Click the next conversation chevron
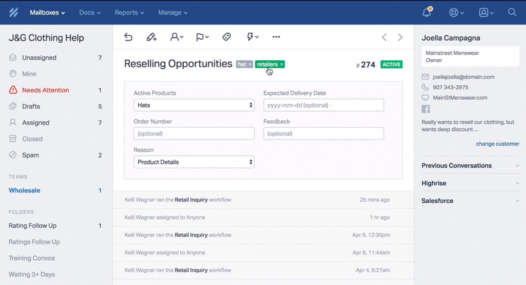 click(x=400, y=37)
